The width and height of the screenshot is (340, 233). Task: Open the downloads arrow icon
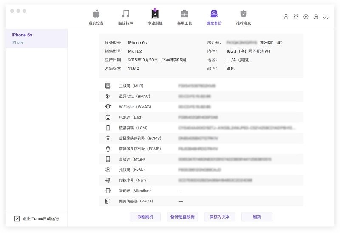click(326, 17)
